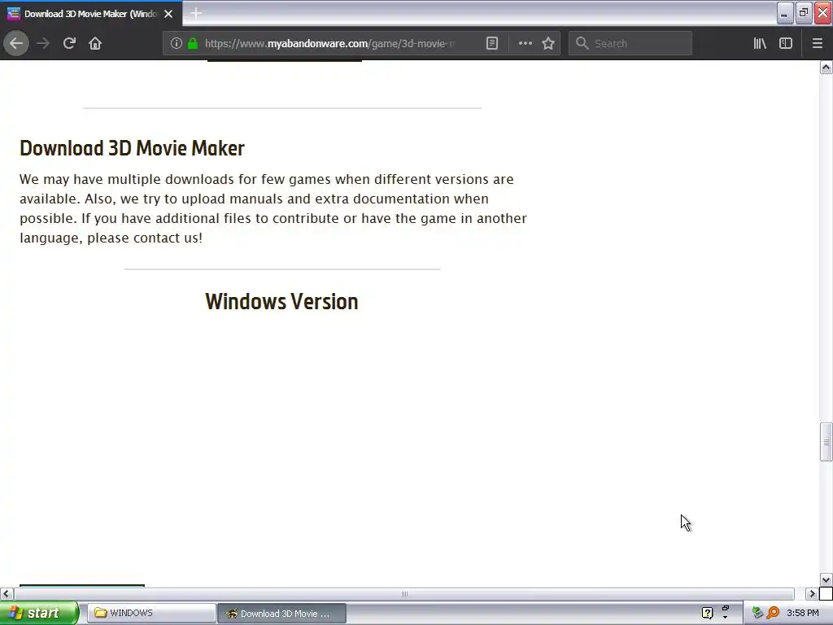The image size is (833, 625).
Task: Restore down the Firefox window
Action: click(x=804, y=13)
